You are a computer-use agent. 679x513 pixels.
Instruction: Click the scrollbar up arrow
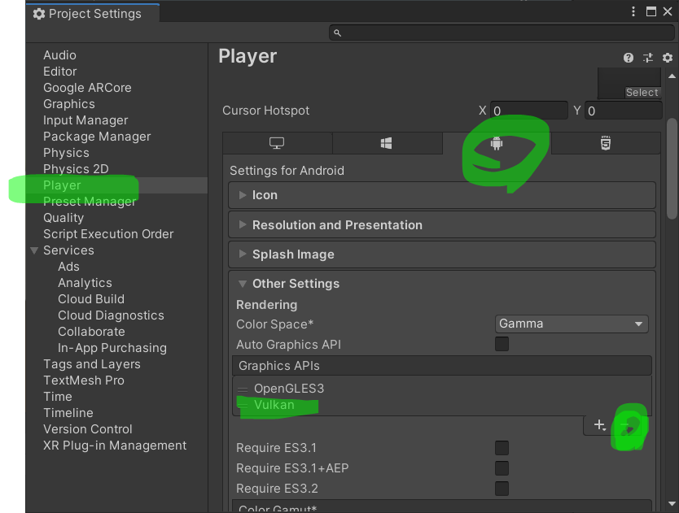pyautogui.click(x=672, y=76)
